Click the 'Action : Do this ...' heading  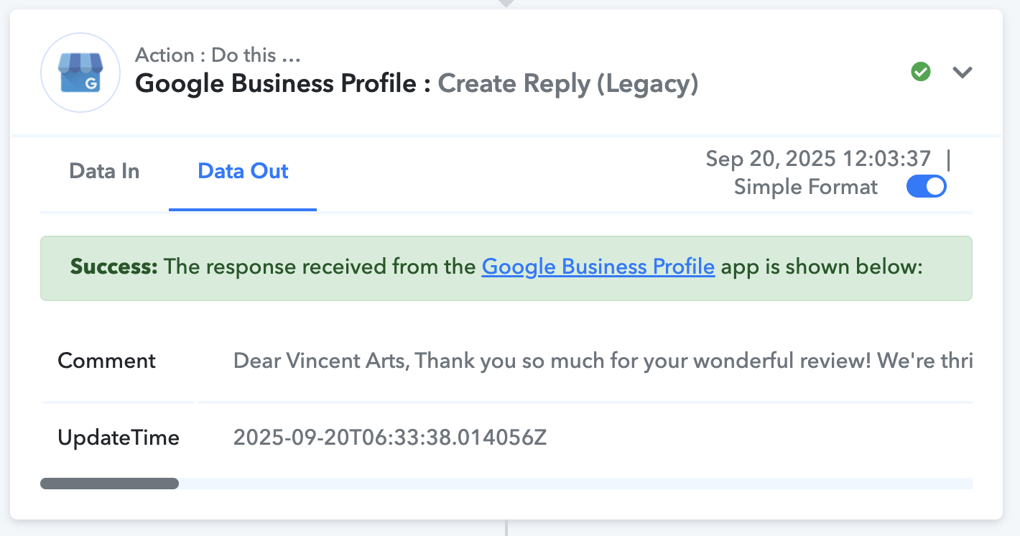click(218, 55)
